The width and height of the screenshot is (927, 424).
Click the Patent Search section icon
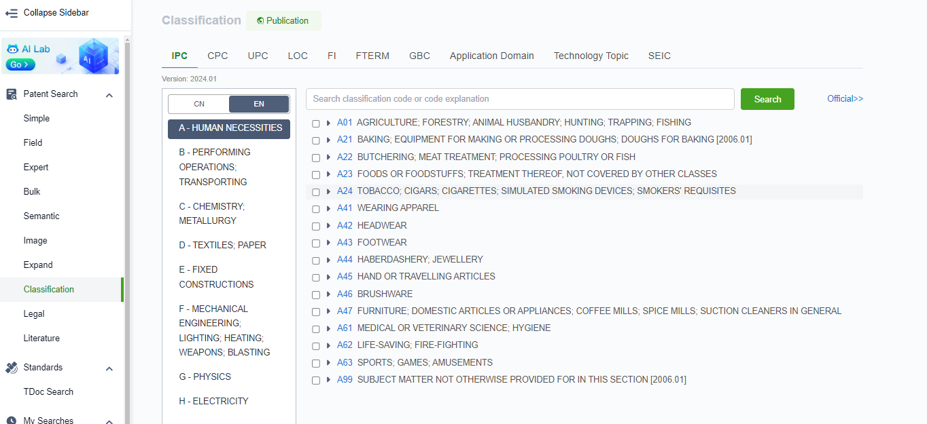point(12,94)
